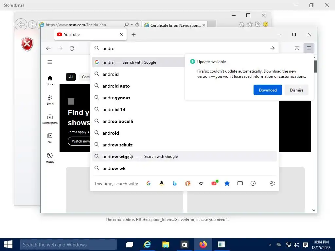
Task: Search open tabs icon
Action: (x=240, y=183)
